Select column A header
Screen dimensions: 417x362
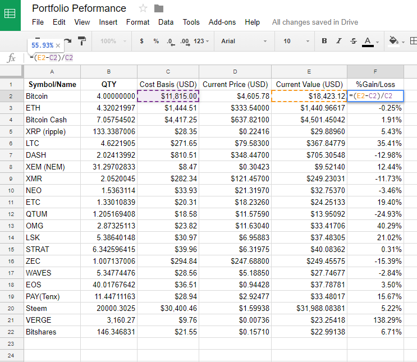click(52, 71)
